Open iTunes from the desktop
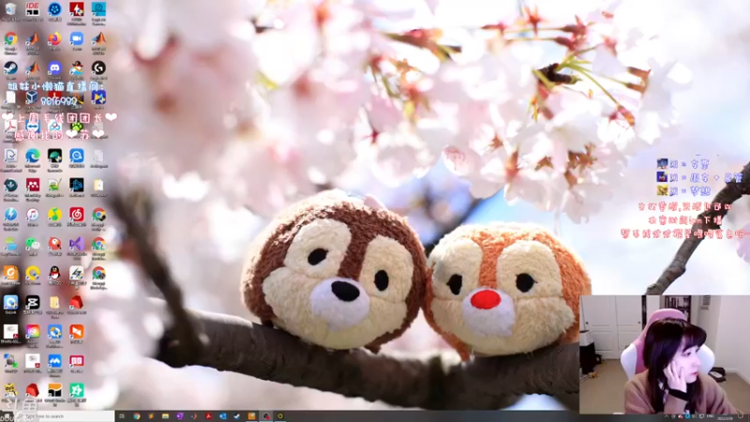 (x=33, y=215)
